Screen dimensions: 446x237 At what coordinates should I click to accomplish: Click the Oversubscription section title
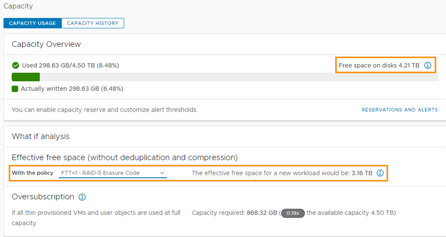(x=43, y=197)
